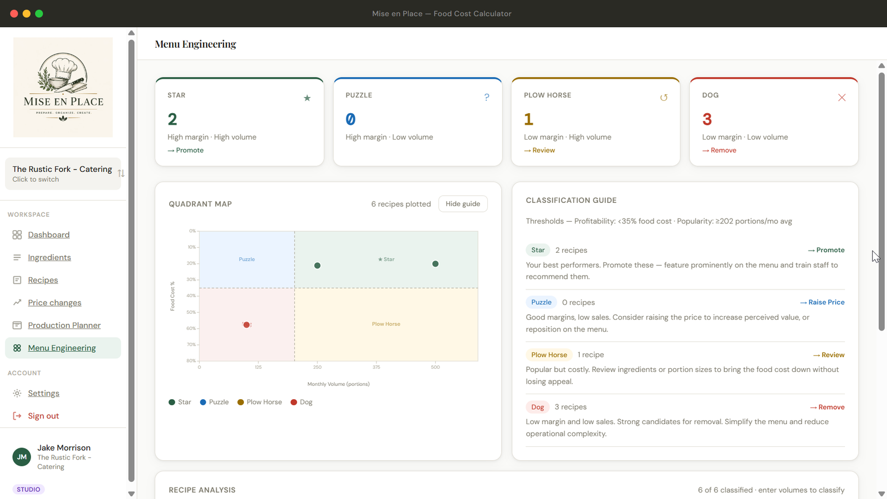The width and height of the screenshot is (887, 499).
Task: Click the "Recipe Analysis" heading
Action: [202, 490]
